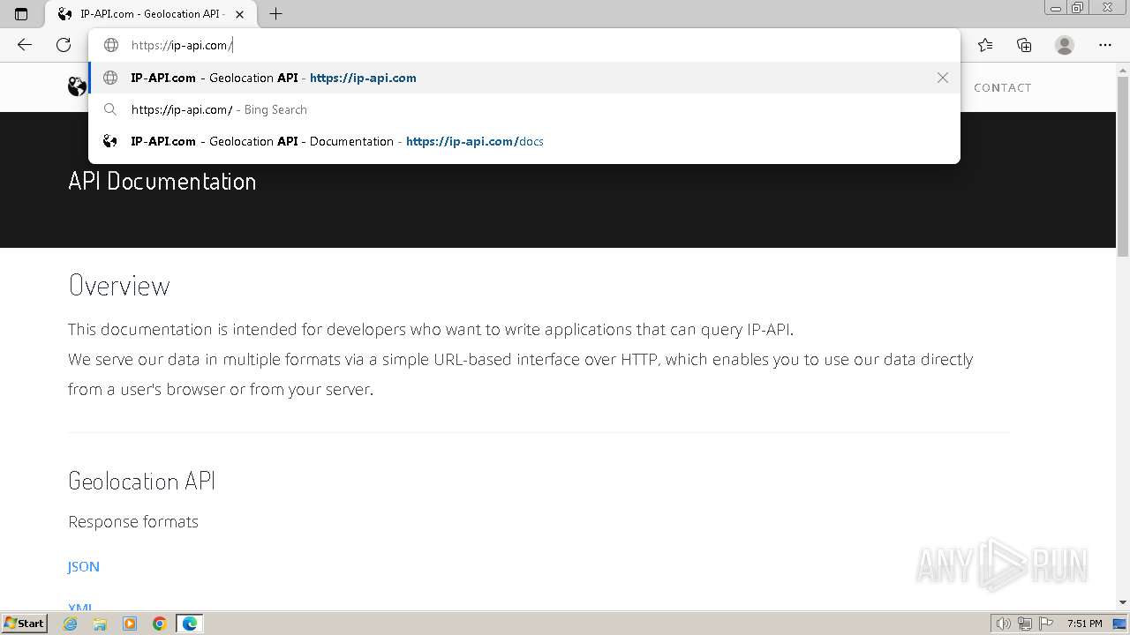Select the Bing Search suggestion
This screenshot has height=635, width=1130.
click(x=524, y=109)
